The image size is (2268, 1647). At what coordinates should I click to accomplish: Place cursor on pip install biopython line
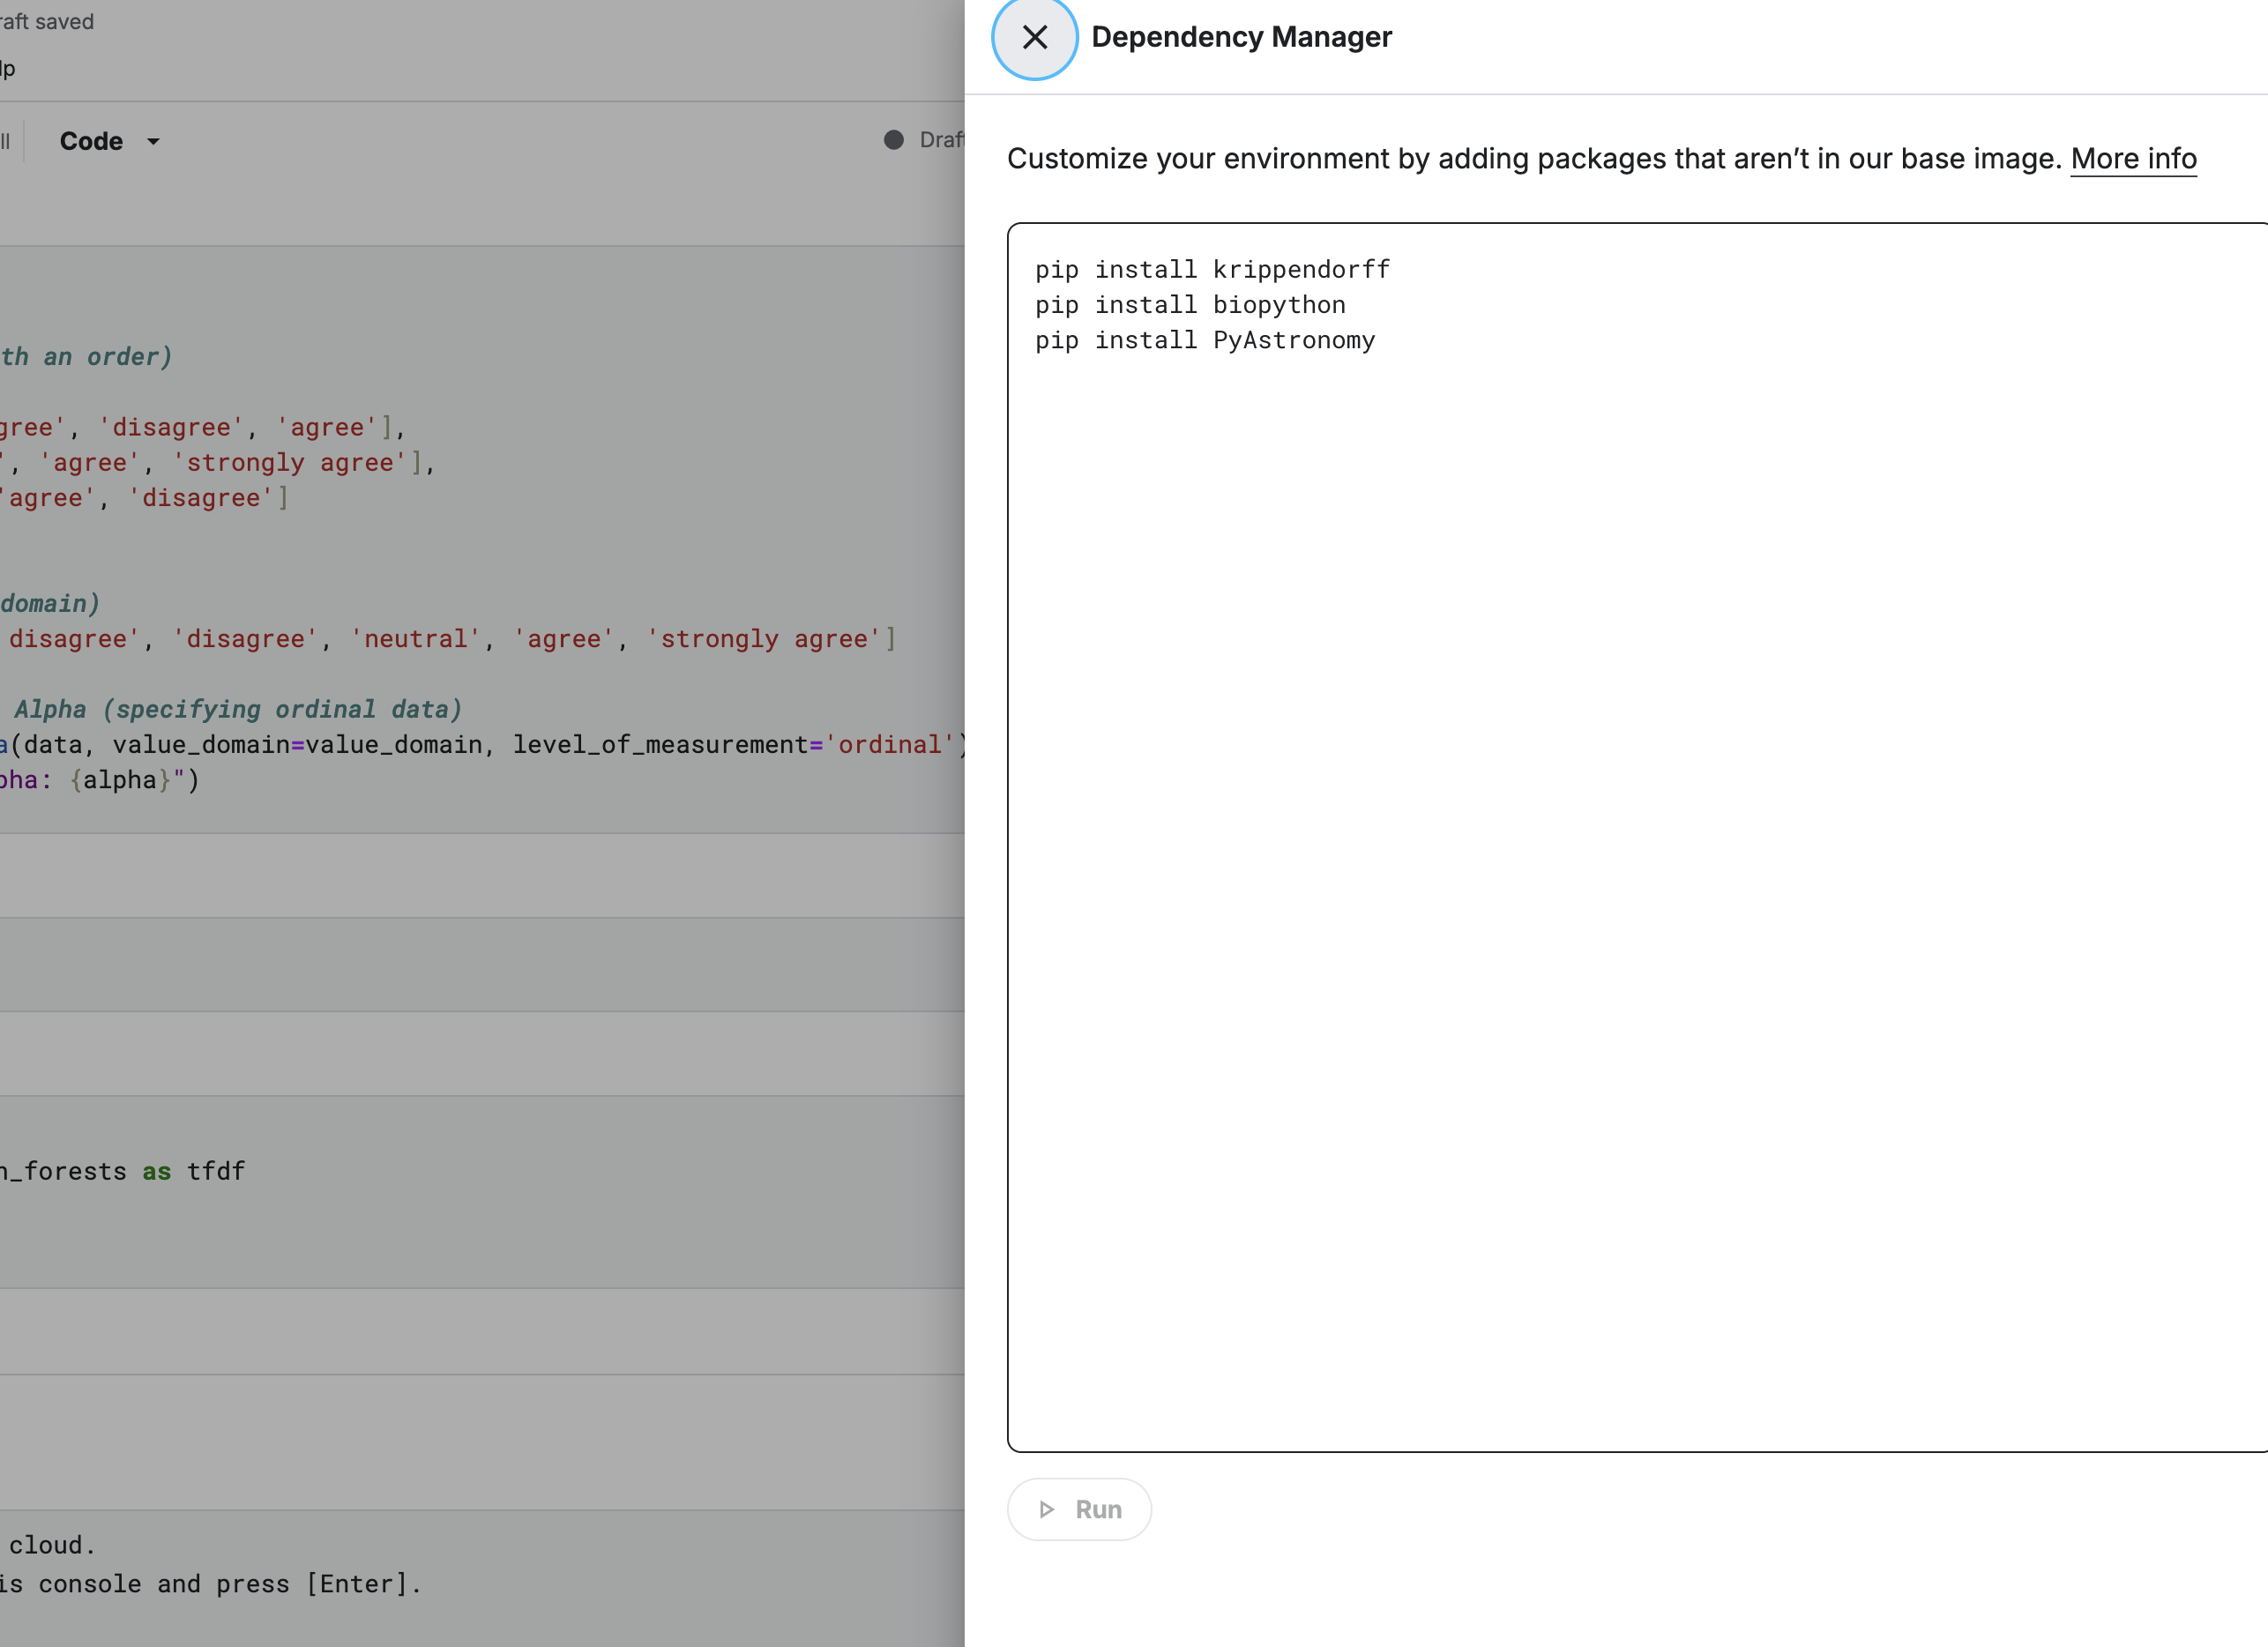[x=1190, y=305]
